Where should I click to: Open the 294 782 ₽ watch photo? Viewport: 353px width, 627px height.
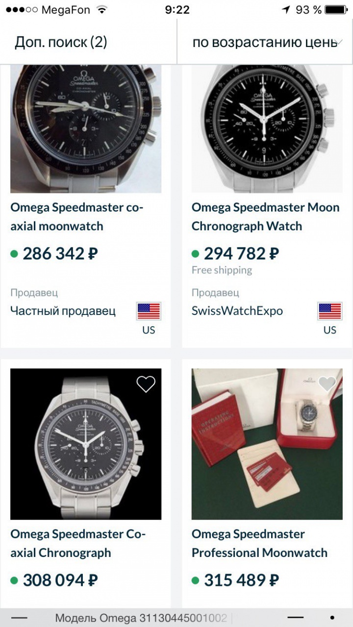(x=267, y=128)
